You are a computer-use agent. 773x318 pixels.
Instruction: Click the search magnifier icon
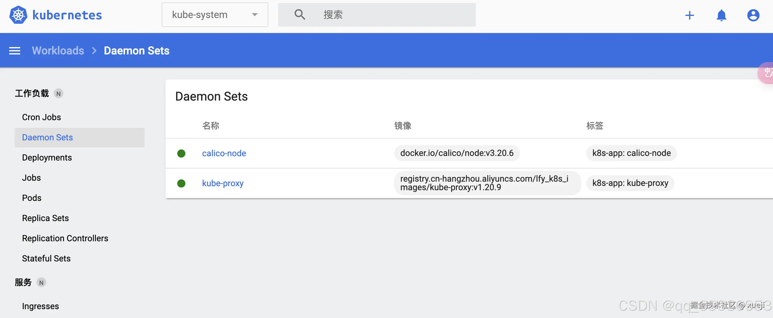(x=300, y=15)
